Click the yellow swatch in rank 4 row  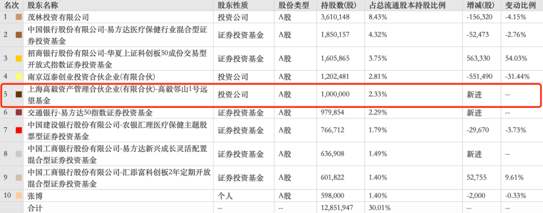(x=19, y=76)
